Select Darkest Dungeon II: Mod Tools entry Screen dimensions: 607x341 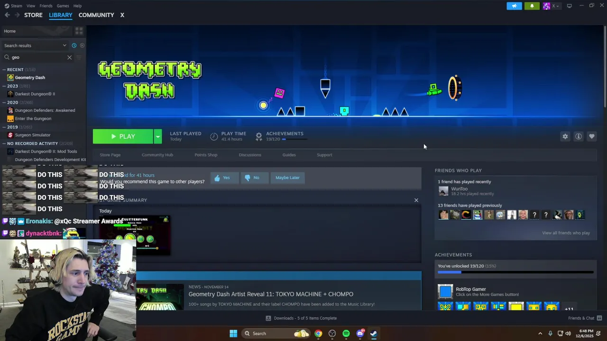pyautogui.click(x=46, y=152)
